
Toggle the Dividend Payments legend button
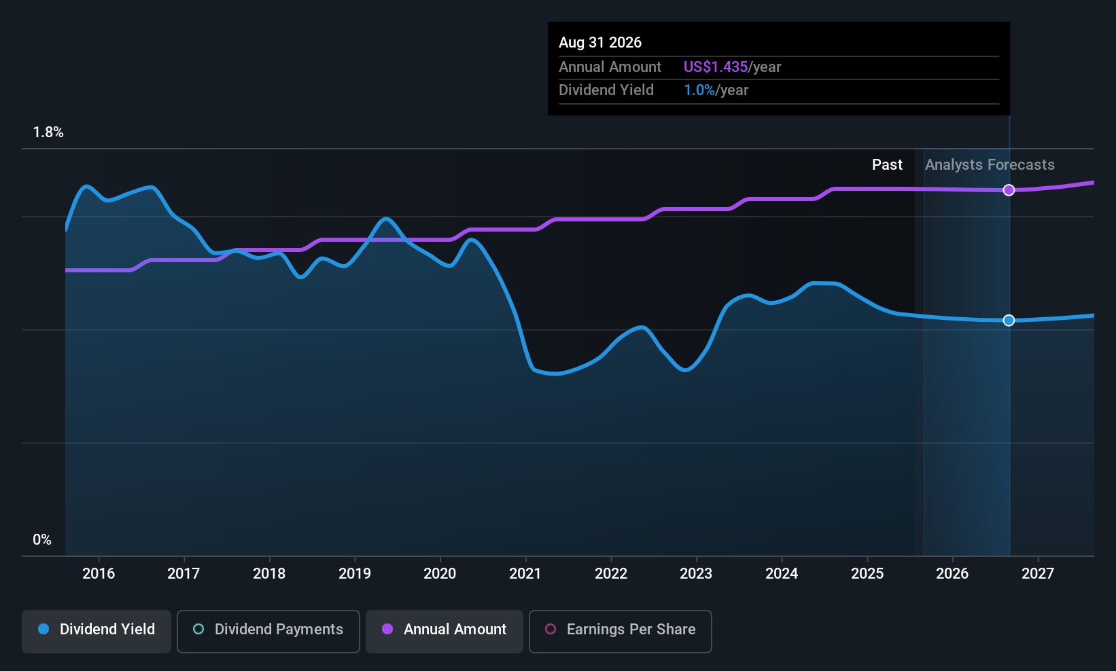click(268, 632)
